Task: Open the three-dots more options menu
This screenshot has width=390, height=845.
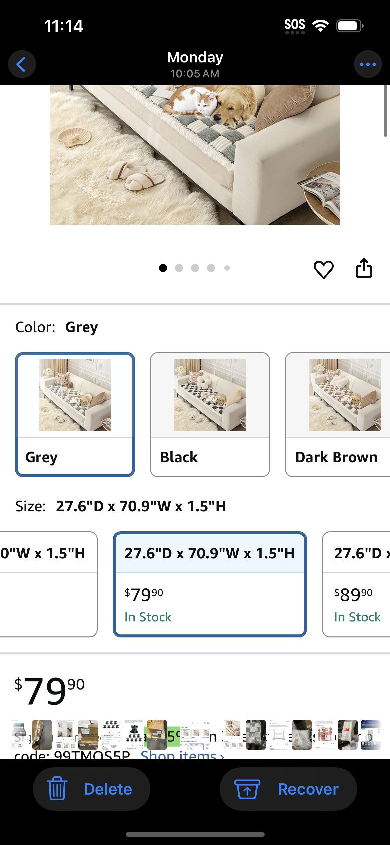Action: click(x=368, y=64)
